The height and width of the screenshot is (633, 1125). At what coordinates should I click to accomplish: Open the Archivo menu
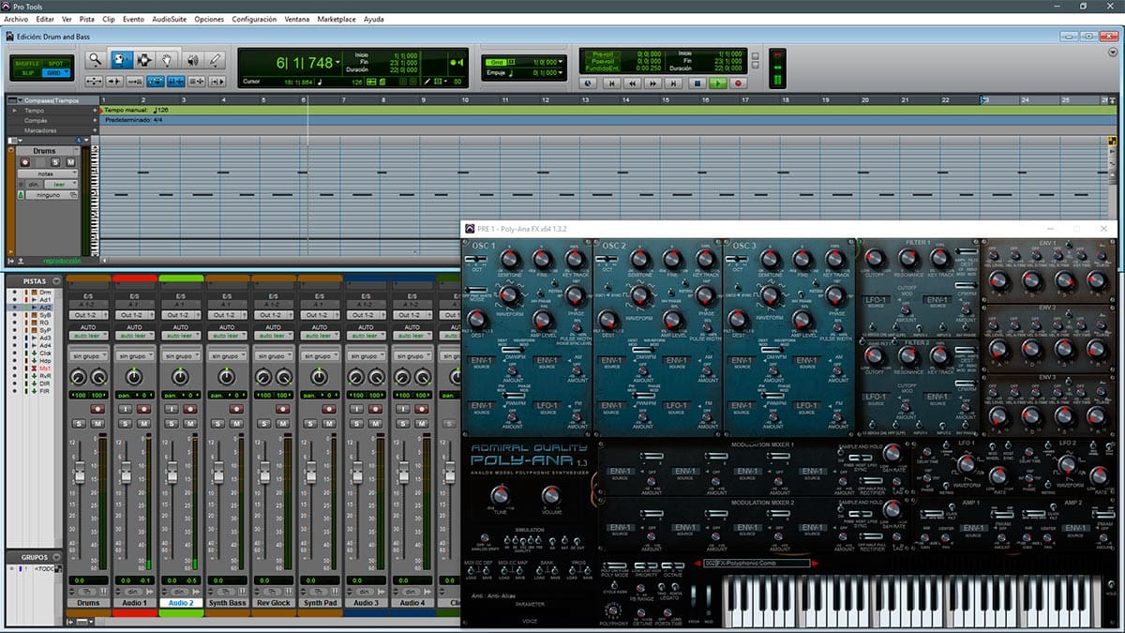(17, 19)
